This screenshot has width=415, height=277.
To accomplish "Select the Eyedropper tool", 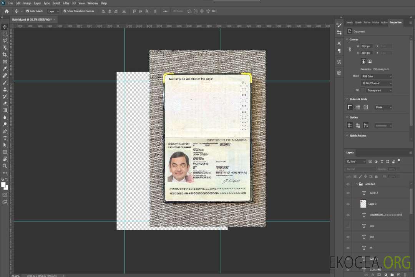I will (5, 68).
